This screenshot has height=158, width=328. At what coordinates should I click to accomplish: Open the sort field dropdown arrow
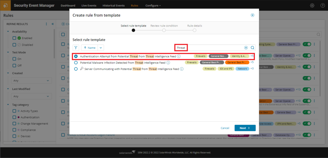[101, 48]
